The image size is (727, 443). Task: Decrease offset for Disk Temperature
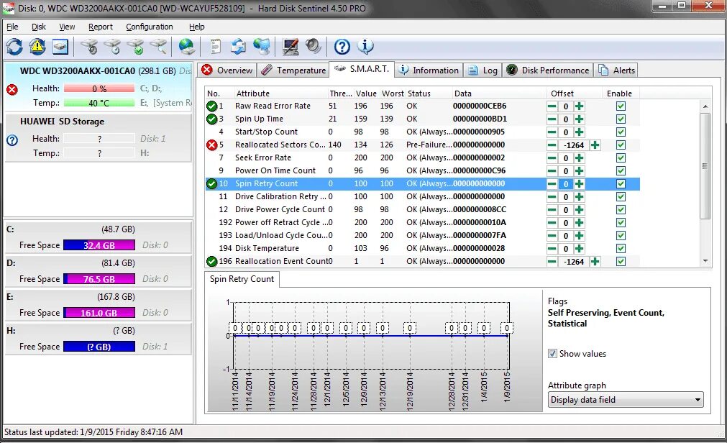[x=552, y=249]
